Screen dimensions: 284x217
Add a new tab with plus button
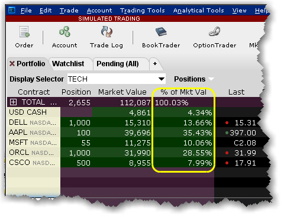click(x=155, y=64)
